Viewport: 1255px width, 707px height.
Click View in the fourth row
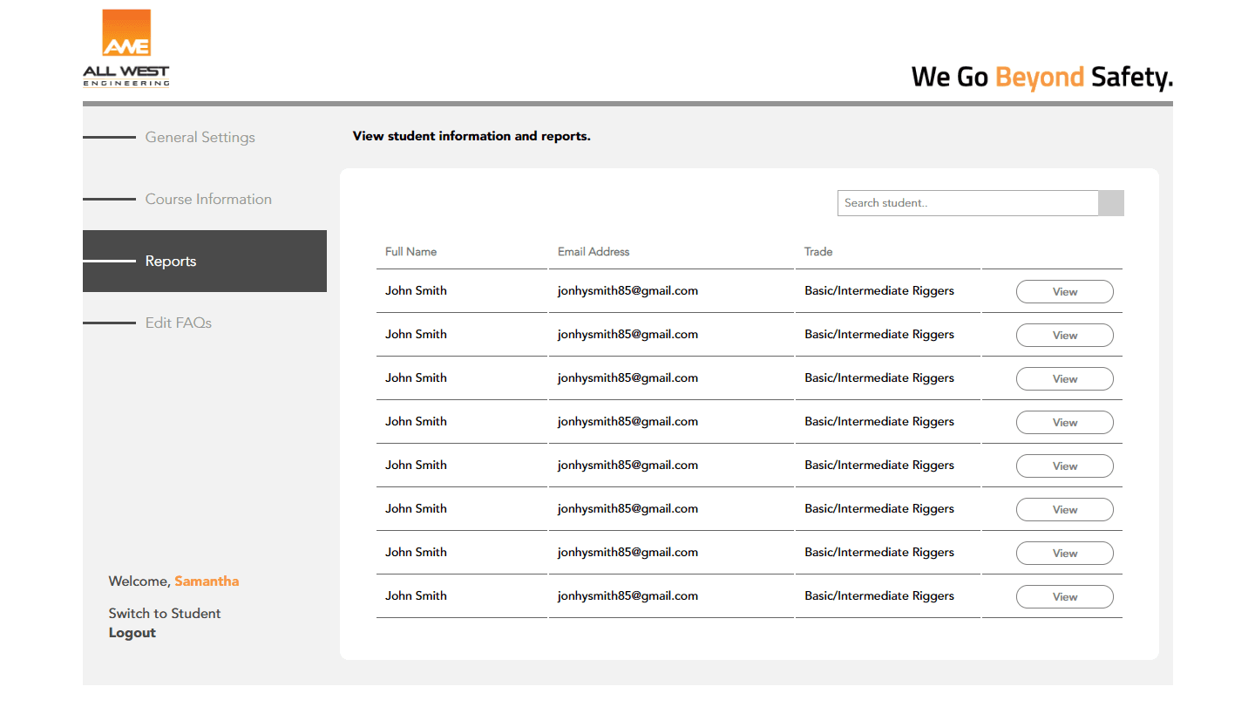pos(1064,423)
